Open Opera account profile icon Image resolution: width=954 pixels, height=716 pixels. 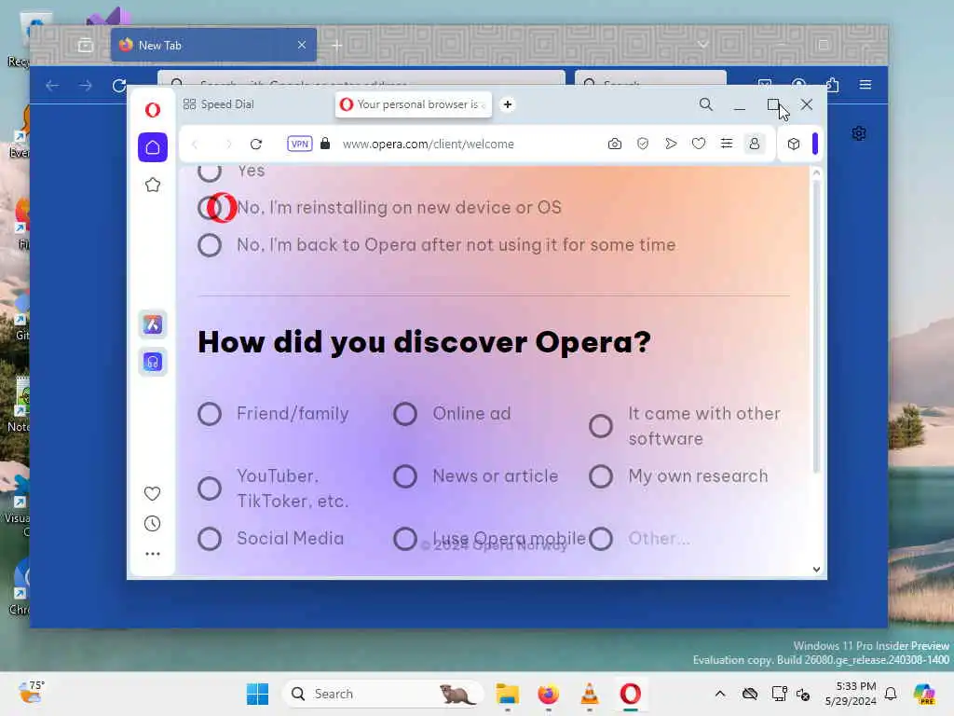point(755,145)
